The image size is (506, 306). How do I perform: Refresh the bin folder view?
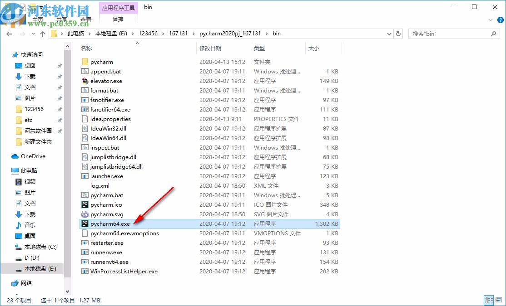click(x=398, y=34)
